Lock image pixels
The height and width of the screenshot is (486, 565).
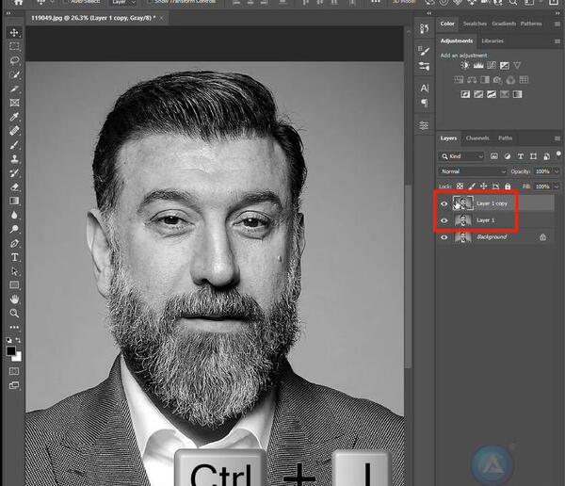472,186
